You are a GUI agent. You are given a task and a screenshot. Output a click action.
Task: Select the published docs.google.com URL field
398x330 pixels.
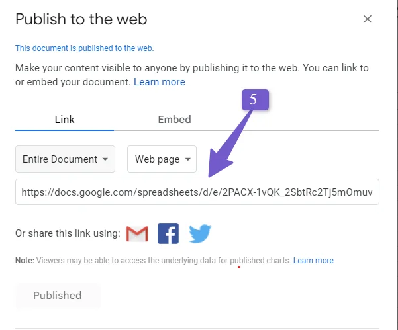click(x=197, y=192)
